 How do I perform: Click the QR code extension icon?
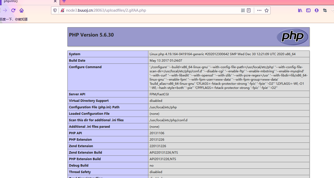tap(243, 10)
